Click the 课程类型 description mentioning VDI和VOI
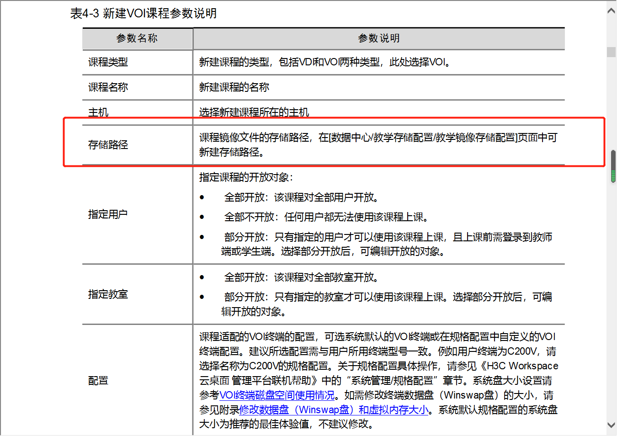This screenshot has width=617, height=436. coord(325,62)
